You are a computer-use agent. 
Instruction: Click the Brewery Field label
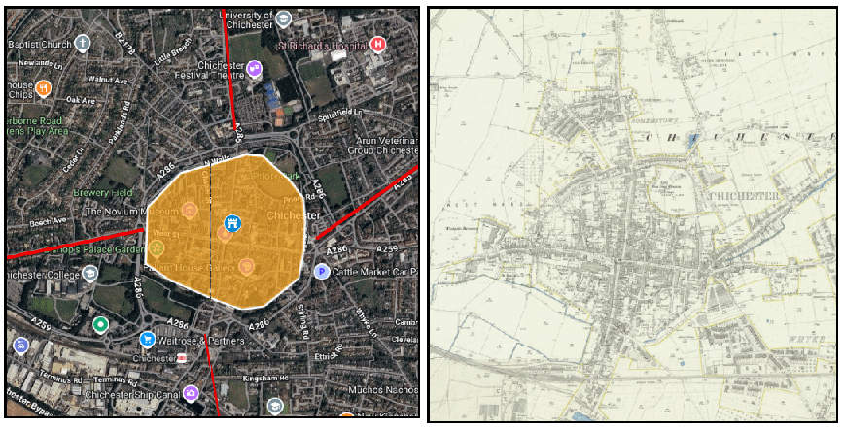pos(103,193)
